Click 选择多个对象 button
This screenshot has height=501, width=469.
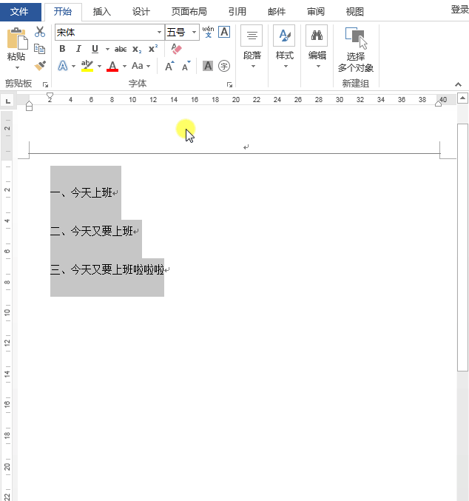click(x=356, y=50)
